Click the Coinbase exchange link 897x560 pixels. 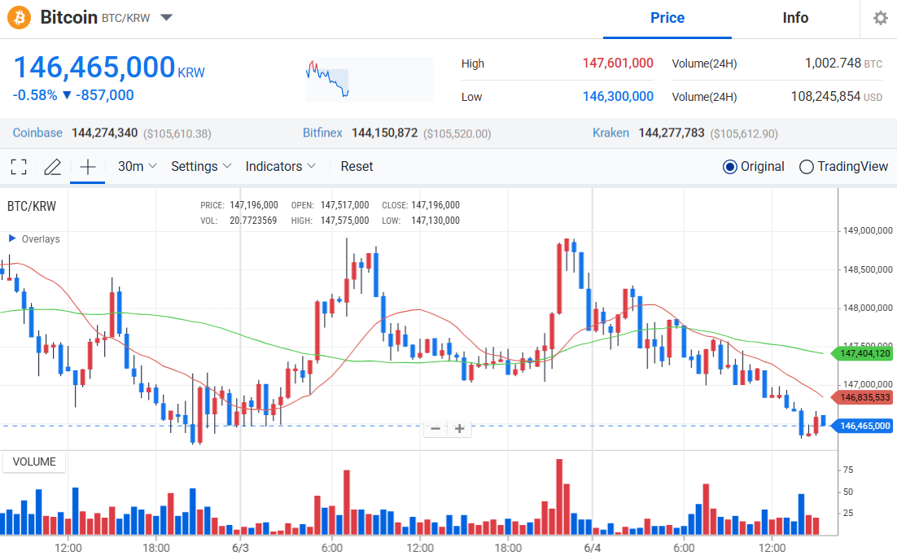point(37,133)
